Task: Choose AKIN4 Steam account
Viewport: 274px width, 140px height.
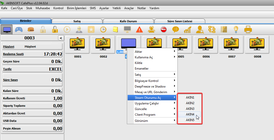Action: point(190,114)
